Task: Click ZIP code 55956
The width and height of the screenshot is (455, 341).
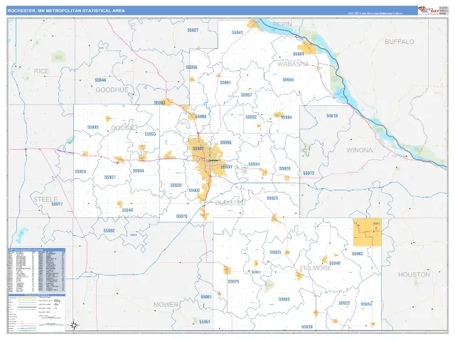Action: (191, 67)
